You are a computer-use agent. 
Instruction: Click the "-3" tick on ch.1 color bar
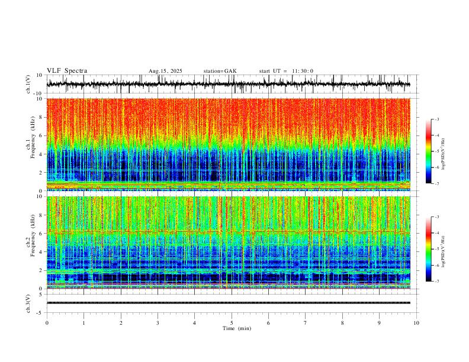pos(437,119)
